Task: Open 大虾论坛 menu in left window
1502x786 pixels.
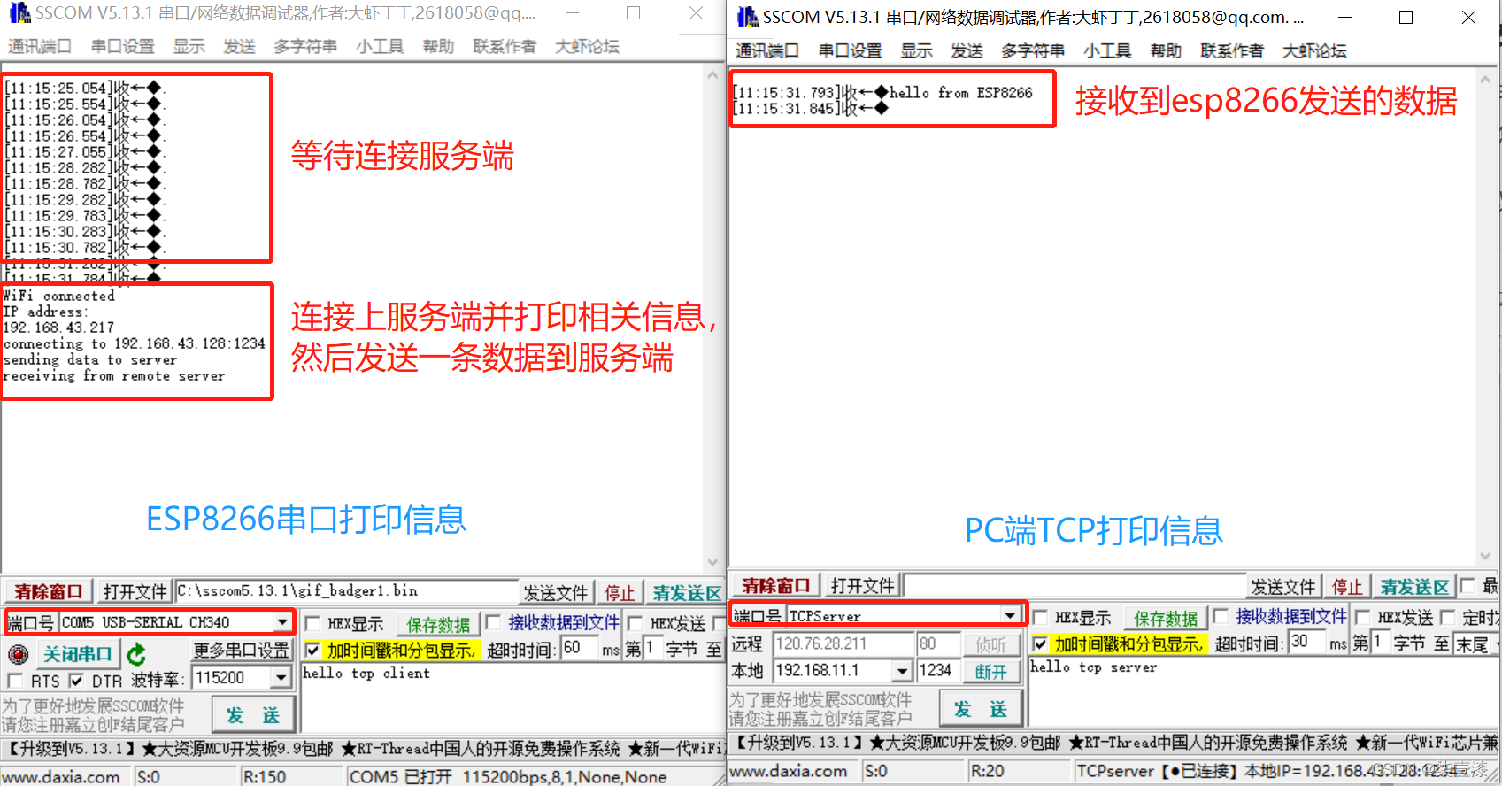Action: tap(587, 46)
